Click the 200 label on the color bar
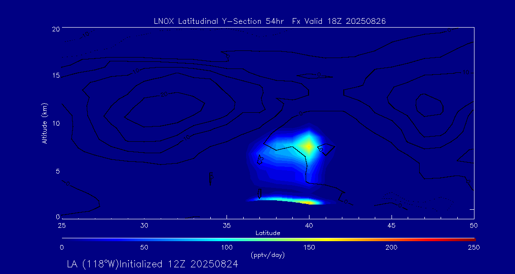This screenshot has height=274, width=515. pos(391,247)
